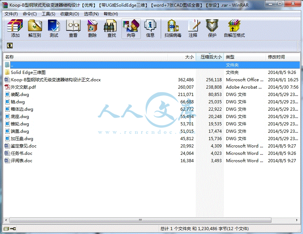Click the 鉴定意见.doc file icon
The height and width of the screenshot is (234, 303).
[7, 146]
